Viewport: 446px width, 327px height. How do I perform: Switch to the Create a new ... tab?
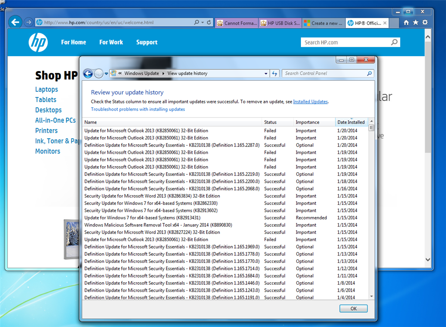click(x=324, y=23)
